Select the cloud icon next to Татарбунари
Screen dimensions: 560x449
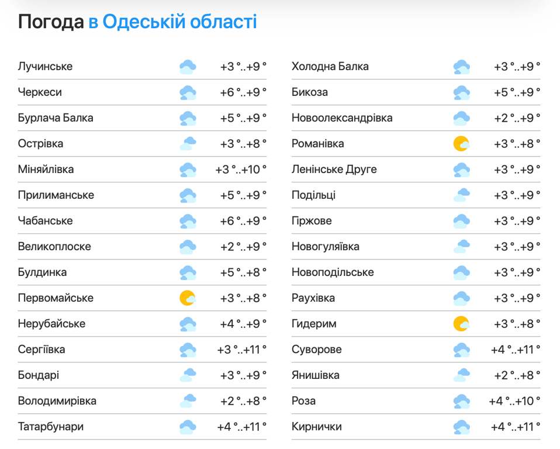pos(188,426)
